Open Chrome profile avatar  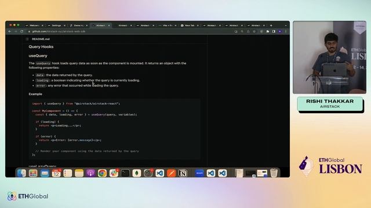pos(280,31)
